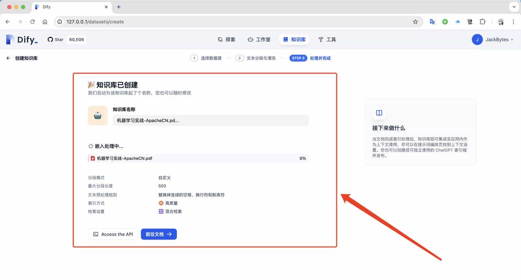Image resolution: width=521 pixels, height=280 pixels.
Task: Click the 前往文档 button
Action: pos(159,234)
